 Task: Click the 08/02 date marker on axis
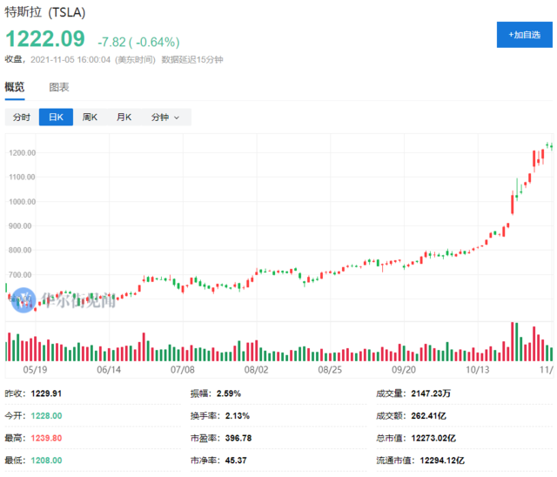point(257,369)
